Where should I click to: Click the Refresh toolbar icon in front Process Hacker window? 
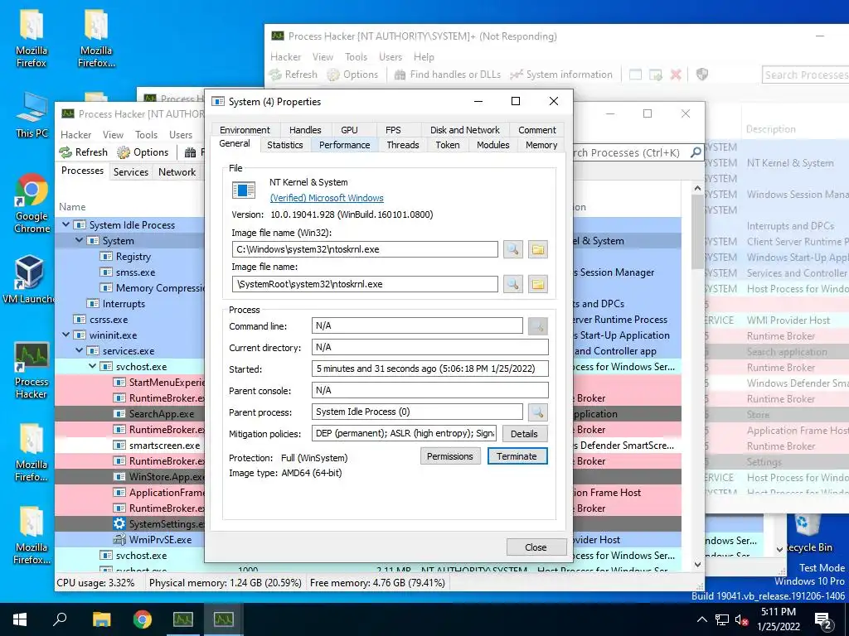coord(65,152)
